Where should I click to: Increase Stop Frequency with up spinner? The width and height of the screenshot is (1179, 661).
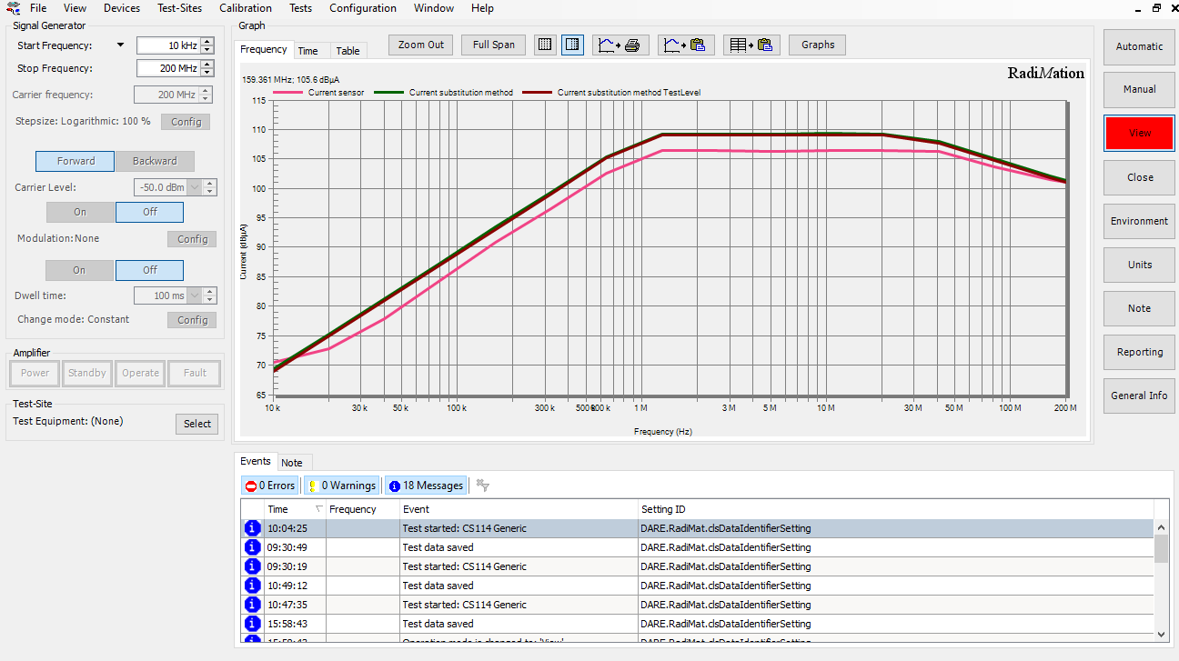click(207, 65)
